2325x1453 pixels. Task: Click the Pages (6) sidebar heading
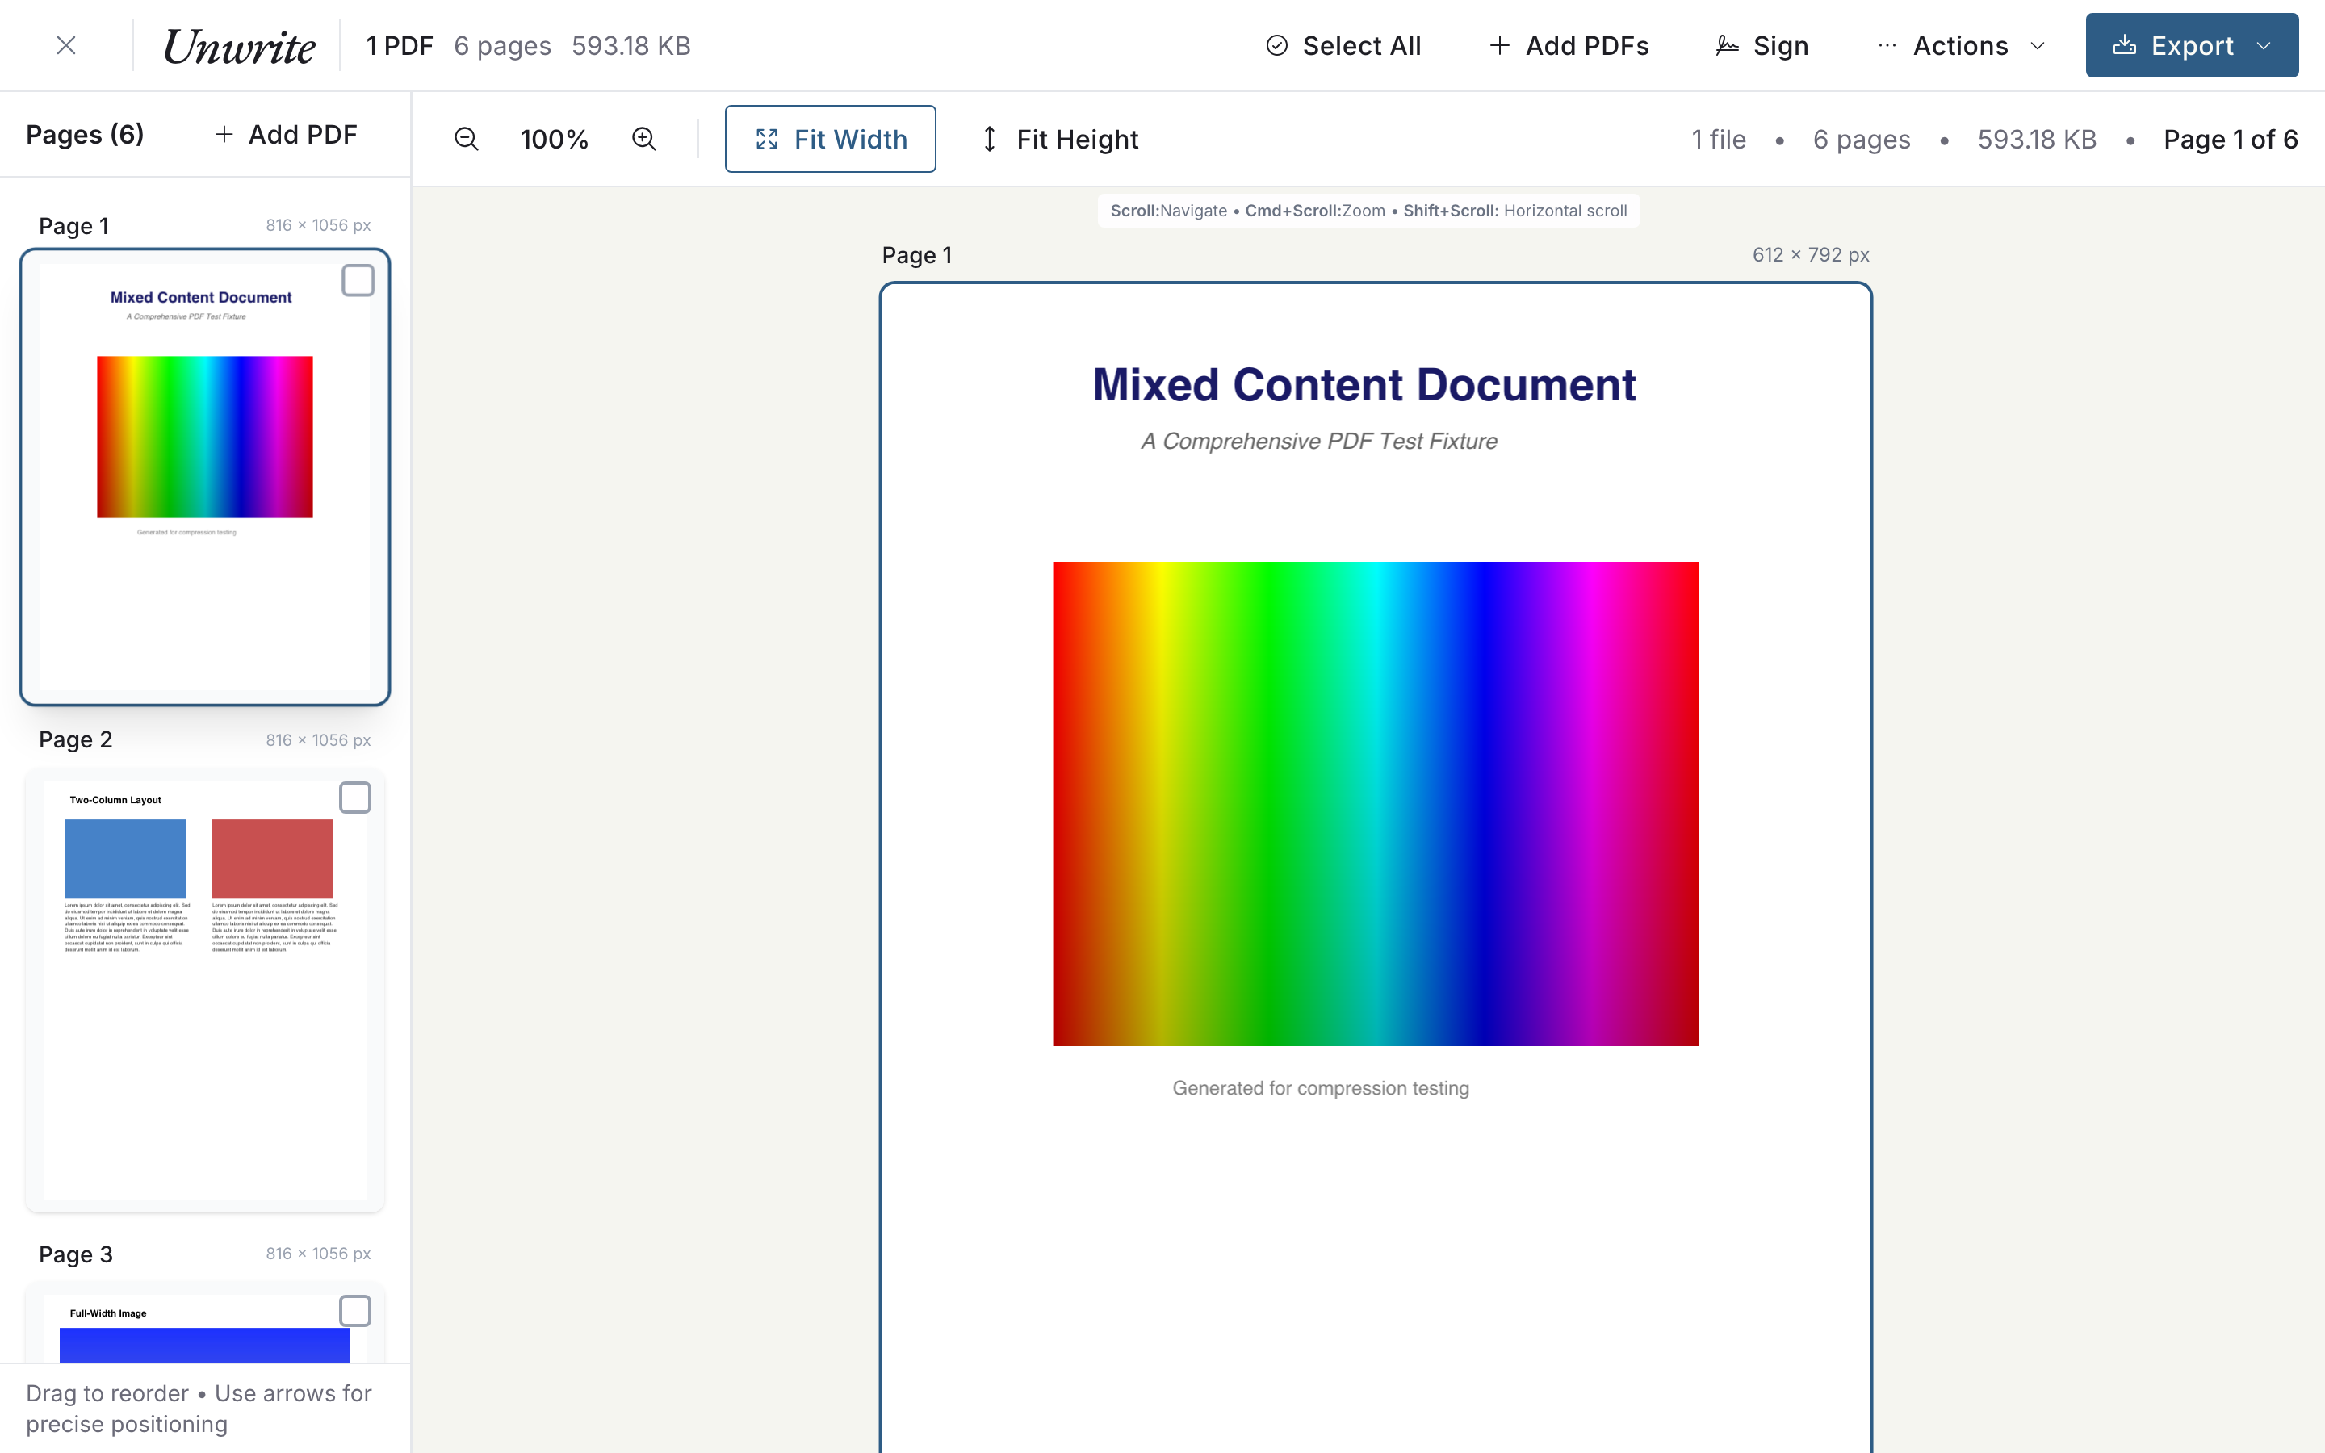click(85, 135)
